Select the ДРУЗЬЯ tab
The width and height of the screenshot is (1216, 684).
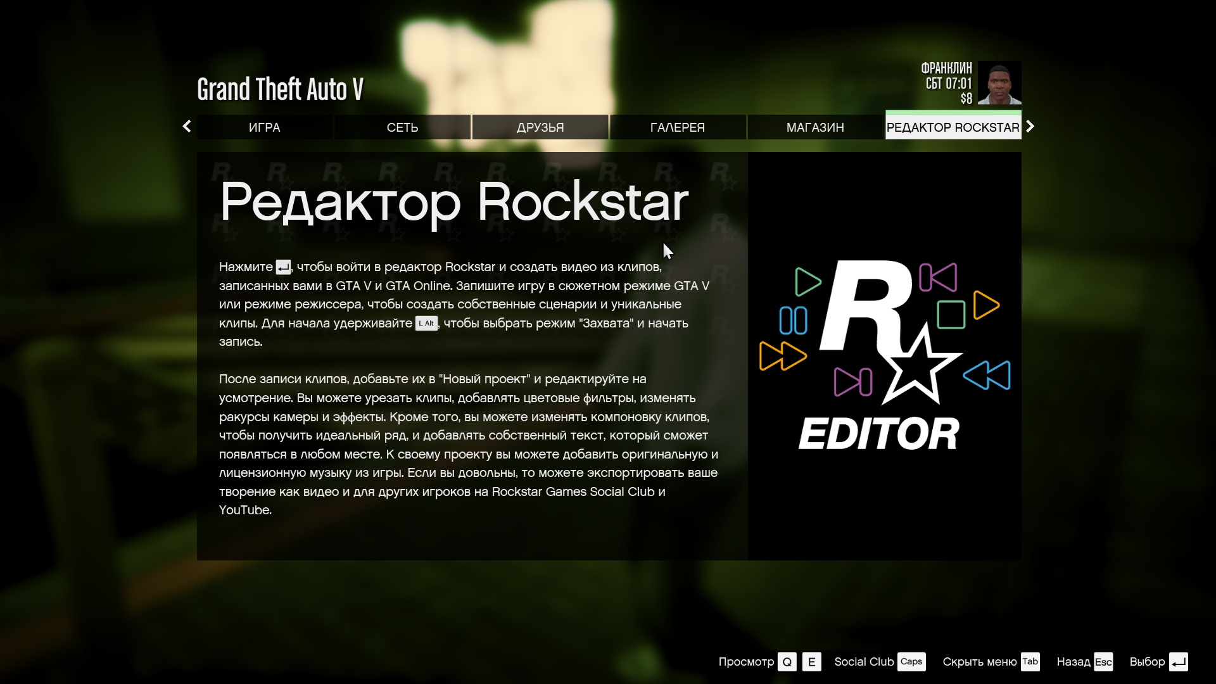(x=540, y=127)
